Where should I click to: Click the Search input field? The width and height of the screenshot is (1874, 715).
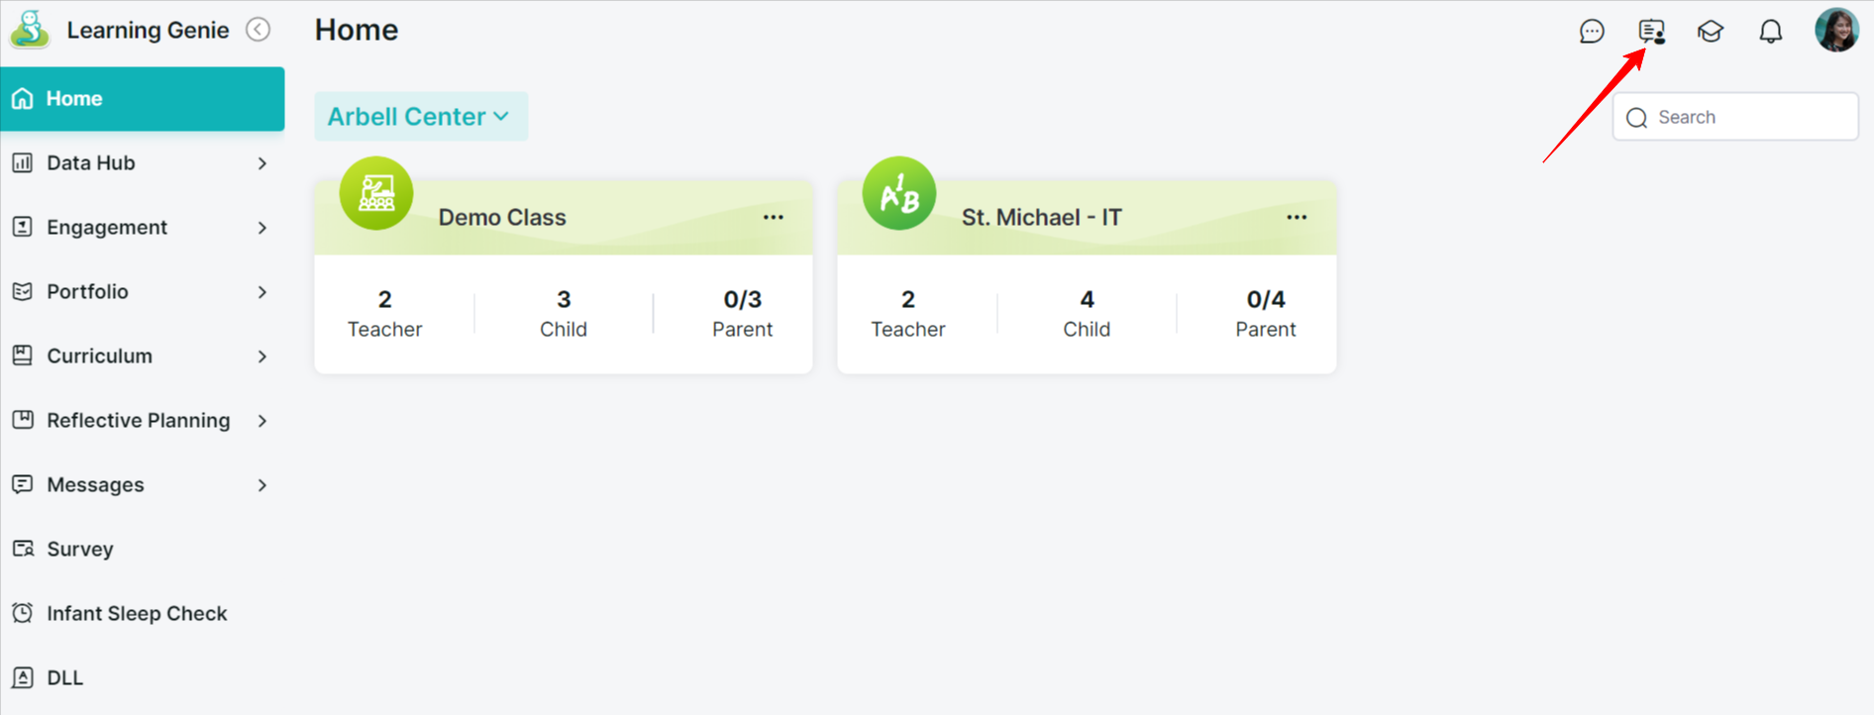tap(1735, 117)
